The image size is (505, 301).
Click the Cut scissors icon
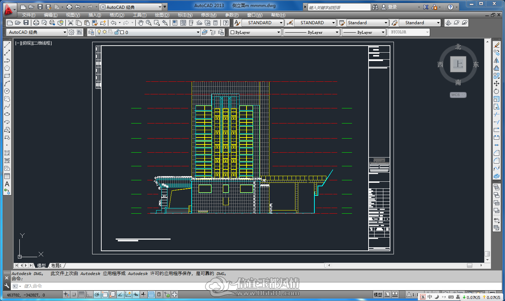click(71, 23)
